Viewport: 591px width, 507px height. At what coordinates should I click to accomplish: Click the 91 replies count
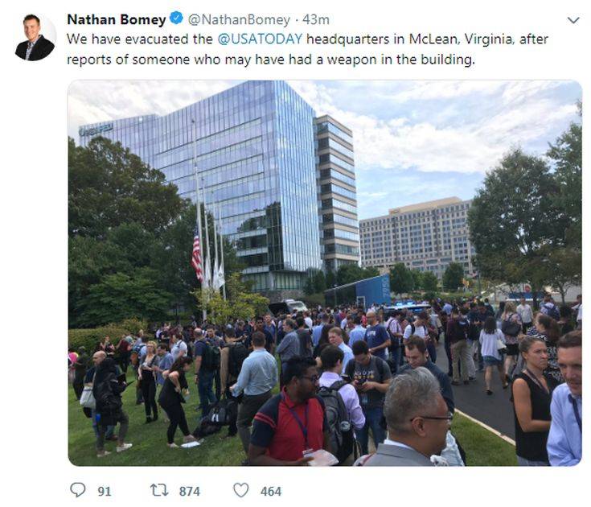click(105, 491)
